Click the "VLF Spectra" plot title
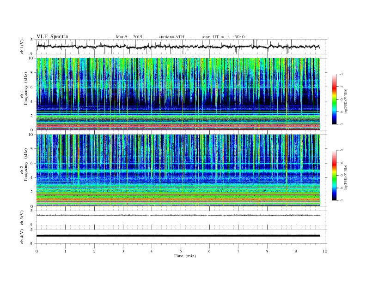The height and width of the screenshot is (282, 366). [52, 36]
